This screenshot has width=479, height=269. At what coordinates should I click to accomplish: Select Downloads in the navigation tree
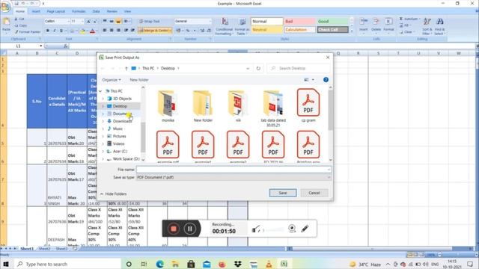tap(122, 121)
